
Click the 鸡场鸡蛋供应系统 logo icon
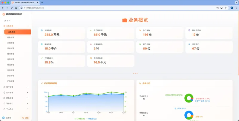pos(4,14)
